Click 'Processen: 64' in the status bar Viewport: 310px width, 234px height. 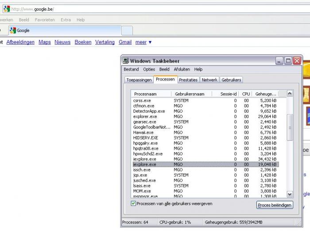(135, 222)
